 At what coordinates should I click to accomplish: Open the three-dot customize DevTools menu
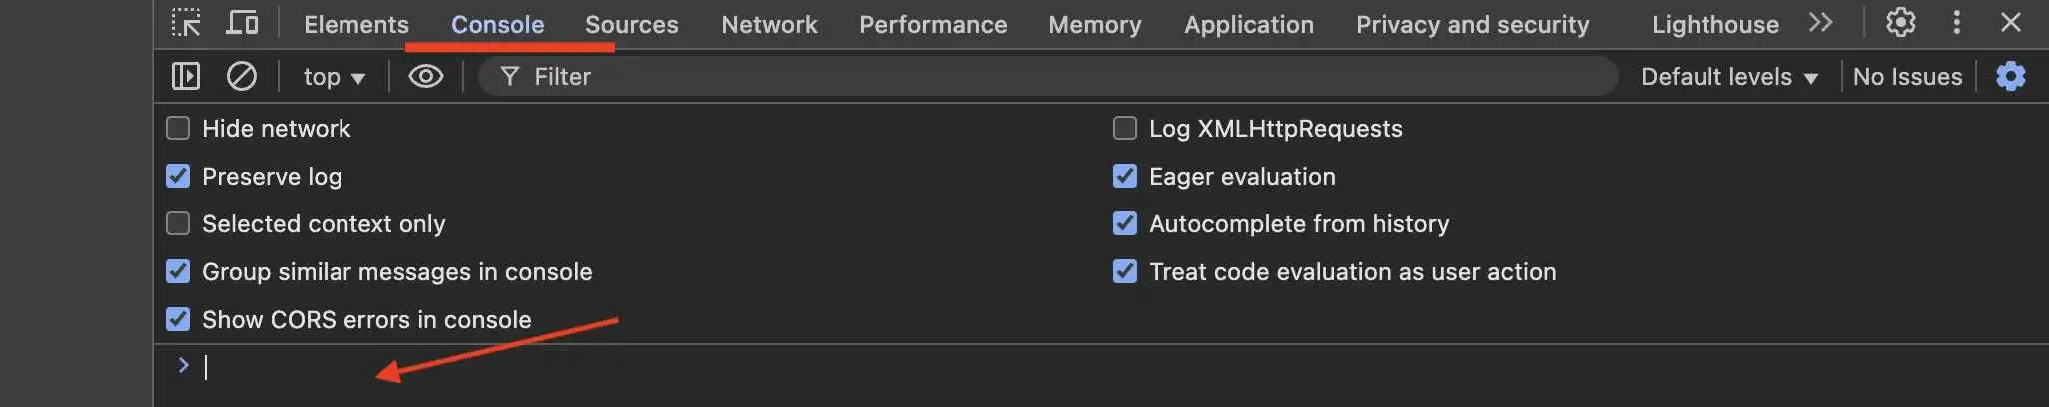click(1956, 23)
